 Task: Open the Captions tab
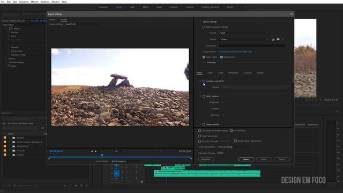tap(248, 73)
